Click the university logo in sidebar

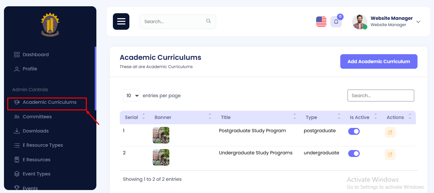point(50,25)
